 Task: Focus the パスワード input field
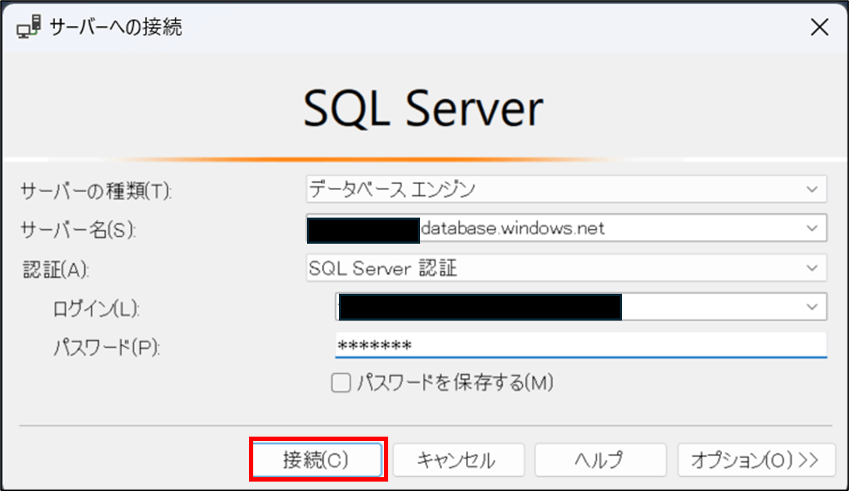pyautogui.click(x=581, y=344)
